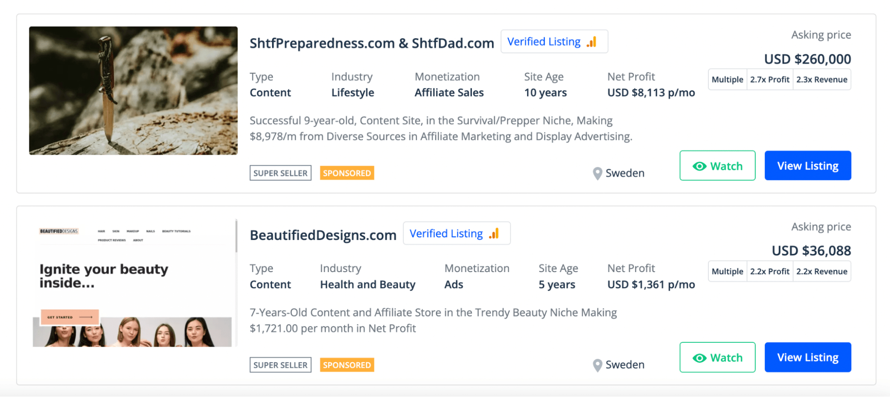Image resolution: width=890 pixels, height=397 pixels.
Task: Toggle watching the BeautifiedDesigns.com listing
Action: click(x=717, y=357)
